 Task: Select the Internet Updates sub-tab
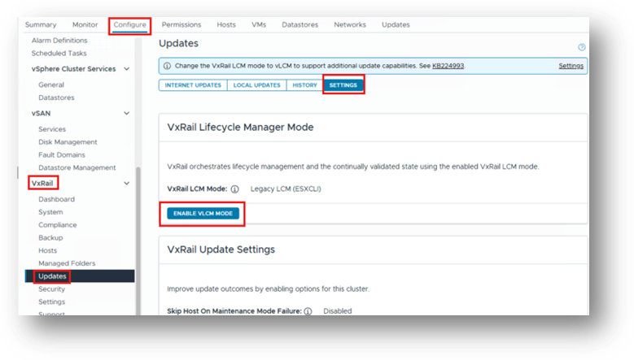click(193, 85)
